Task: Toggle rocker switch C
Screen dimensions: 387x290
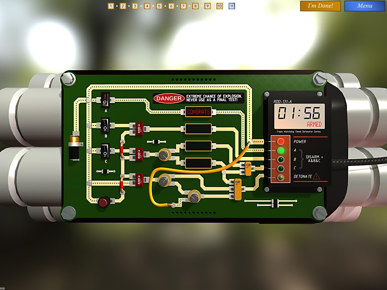Action: click(x=105, y=150)
